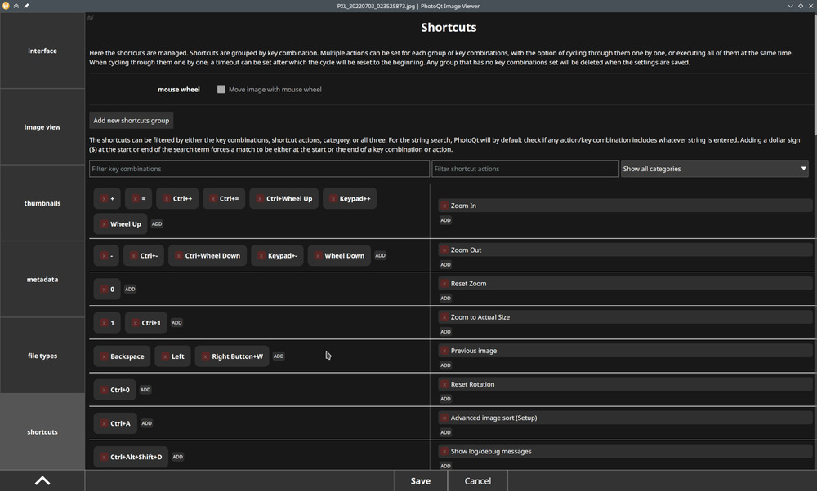The image size is (817, 491).
Task: Switch to the interface settings tab
Action: (42, 51)
